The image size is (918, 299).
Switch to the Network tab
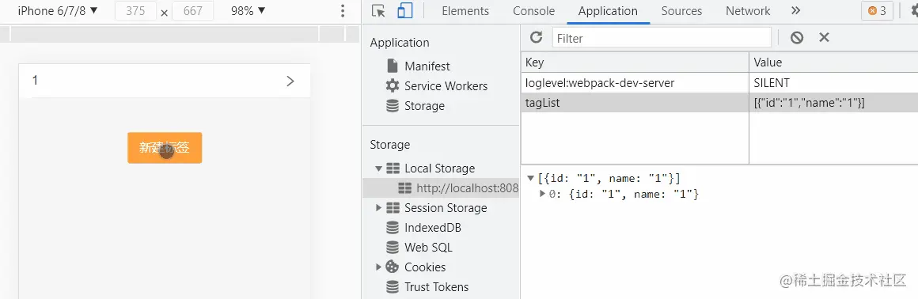[748, 11]
